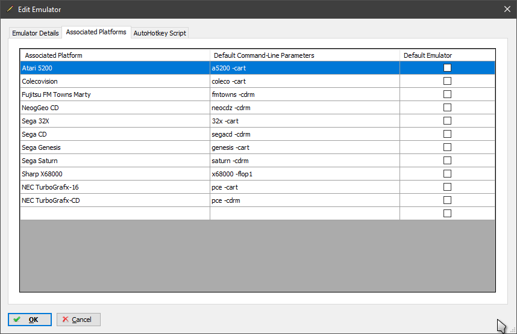
Task: Click the Cancel button
Action: (x=78, y=320)
